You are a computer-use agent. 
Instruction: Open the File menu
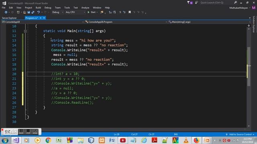[x=4, y=8]
